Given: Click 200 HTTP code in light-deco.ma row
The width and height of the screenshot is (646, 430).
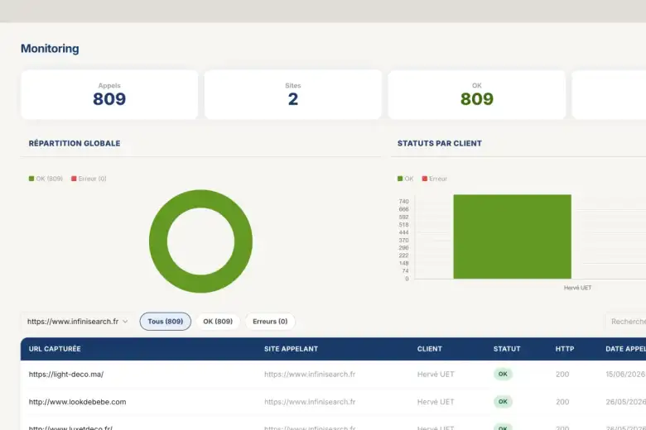Looking at the screenshot, I should (x=562, y=375).
